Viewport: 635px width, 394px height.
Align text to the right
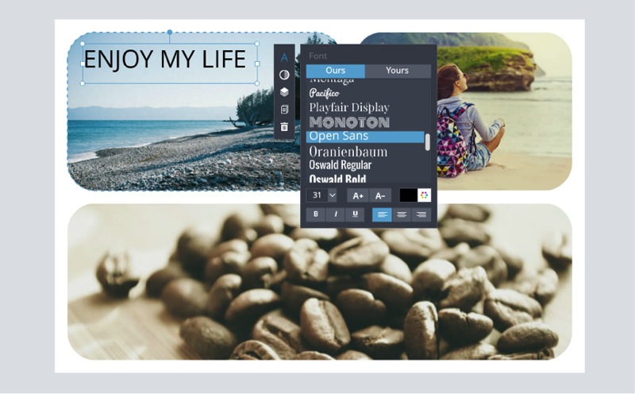pyautogui.click(x=421, y=214)
